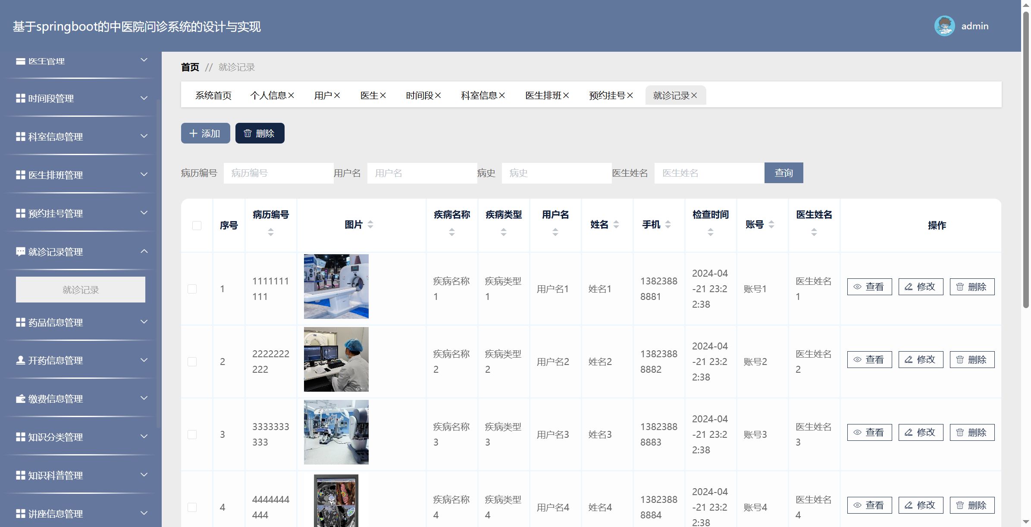This screenshot has width=1031, height=527.
Task: Click the 添加 button
Action: pyautogui.click(x=205, y=134)
